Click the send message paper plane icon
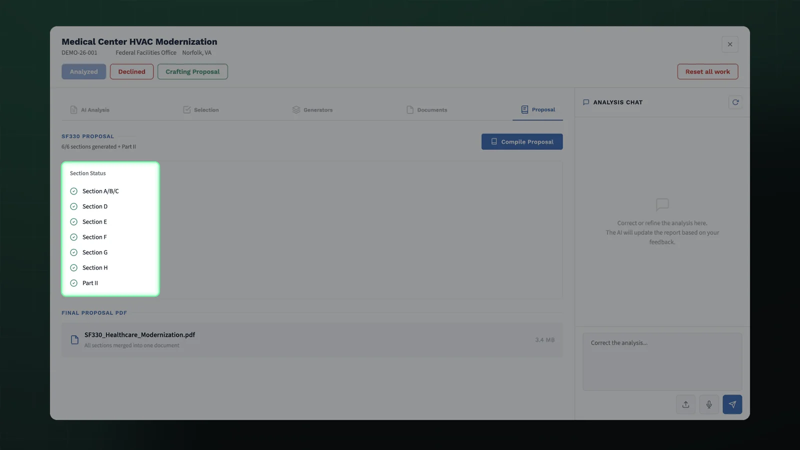The height and width of the screenshot is (450, 800). (732, 404)
